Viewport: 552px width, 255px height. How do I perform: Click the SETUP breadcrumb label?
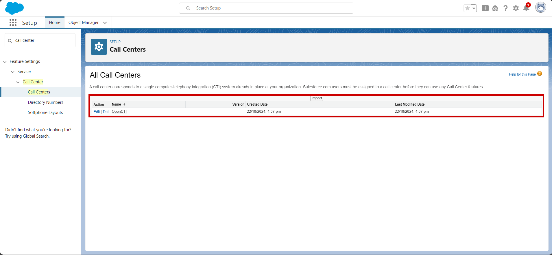[x=115, y=42]
